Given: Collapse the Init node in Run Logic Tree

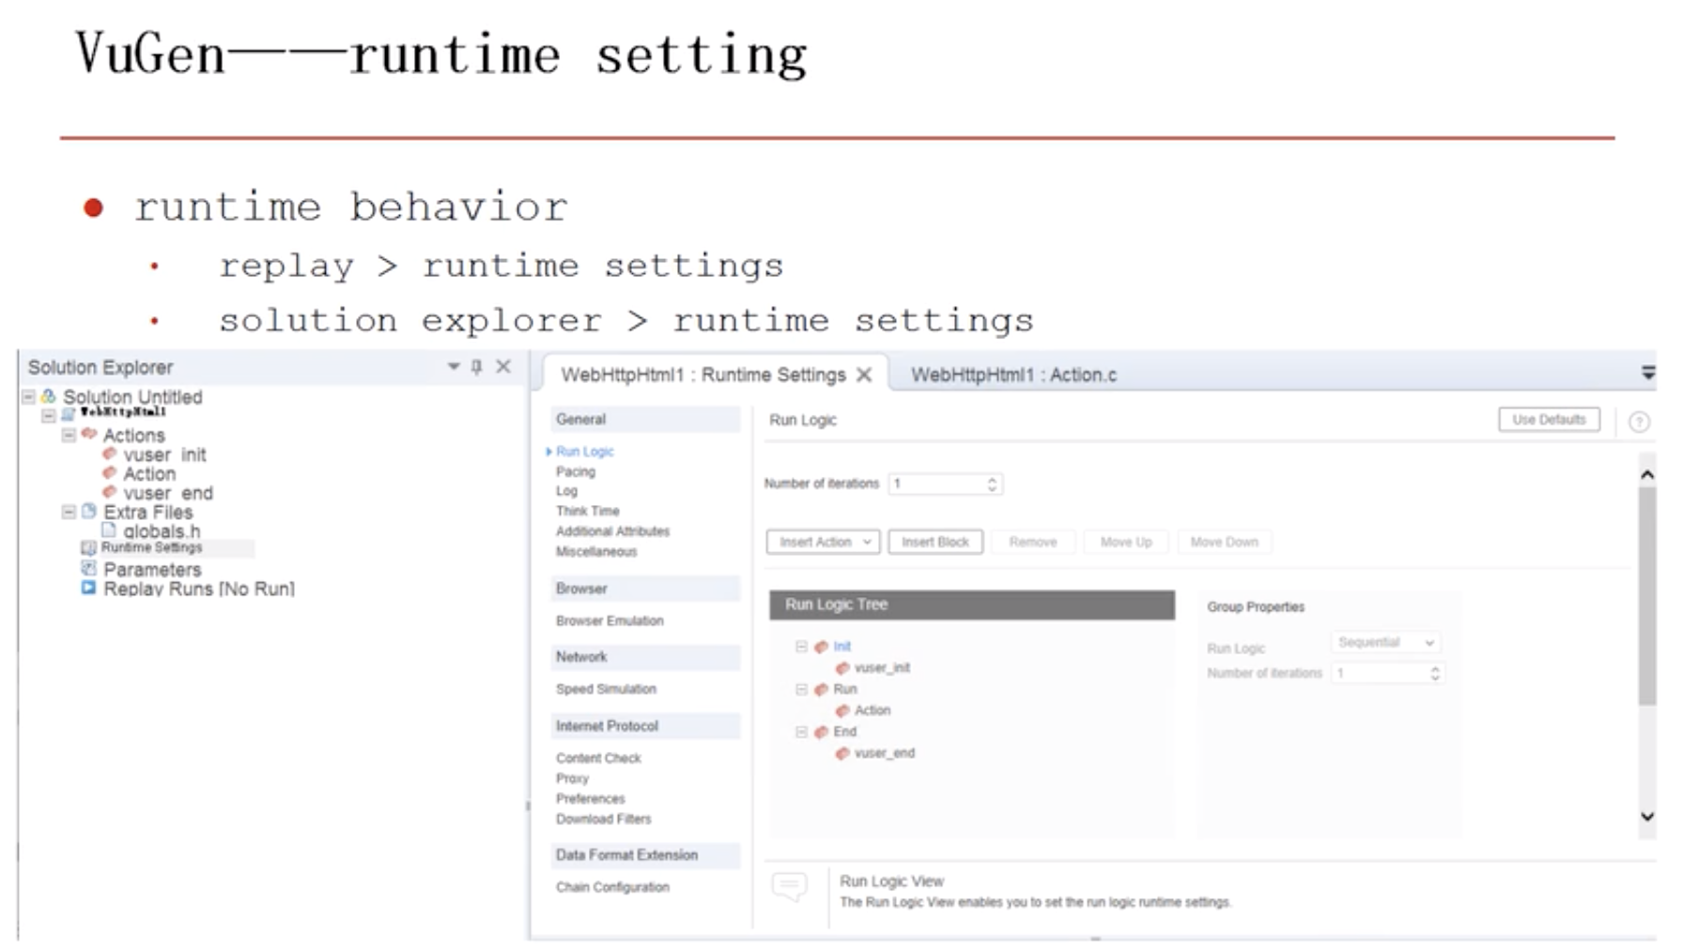Looking at the screenshot, I should (801, 647).
